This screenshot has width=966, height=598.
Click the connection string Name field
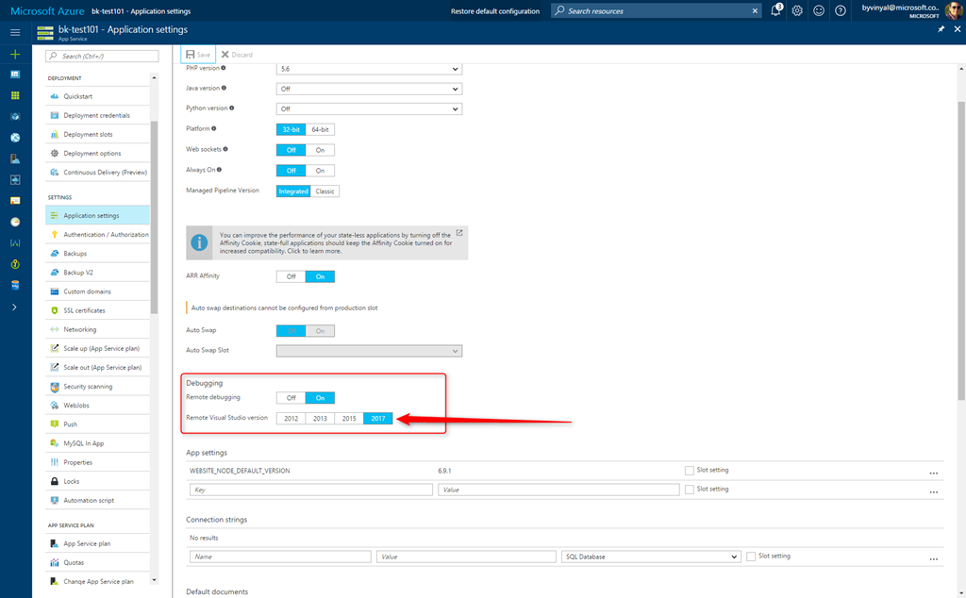(280, 556)
